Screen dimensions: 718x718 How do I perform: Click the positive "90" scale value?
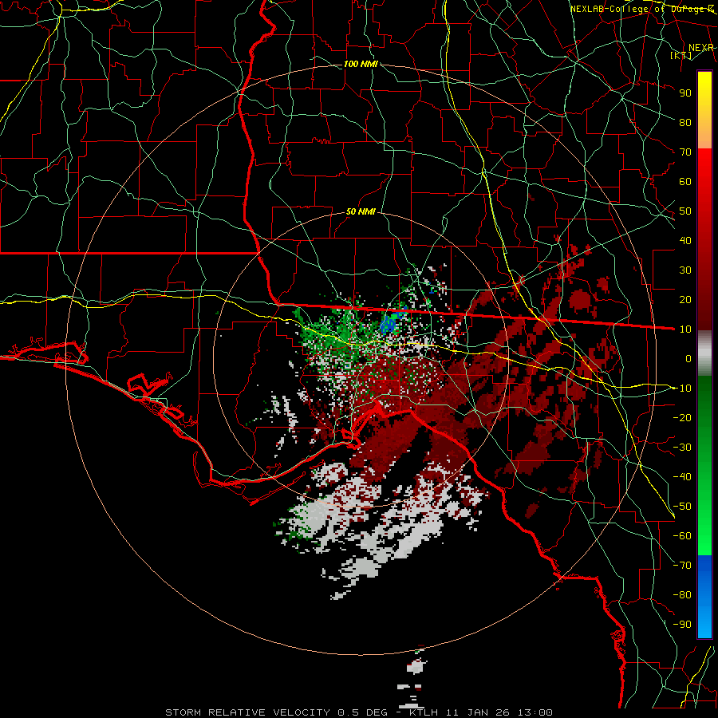pyautogui.click(x=685, y=93)
